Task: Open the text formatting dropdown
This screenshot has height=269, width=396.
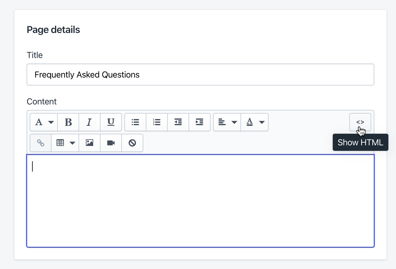Action: [44, 122]
